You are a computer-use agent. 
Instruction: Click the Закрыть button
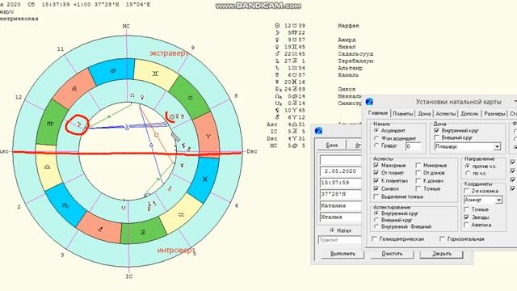click(x=442, y=254)
